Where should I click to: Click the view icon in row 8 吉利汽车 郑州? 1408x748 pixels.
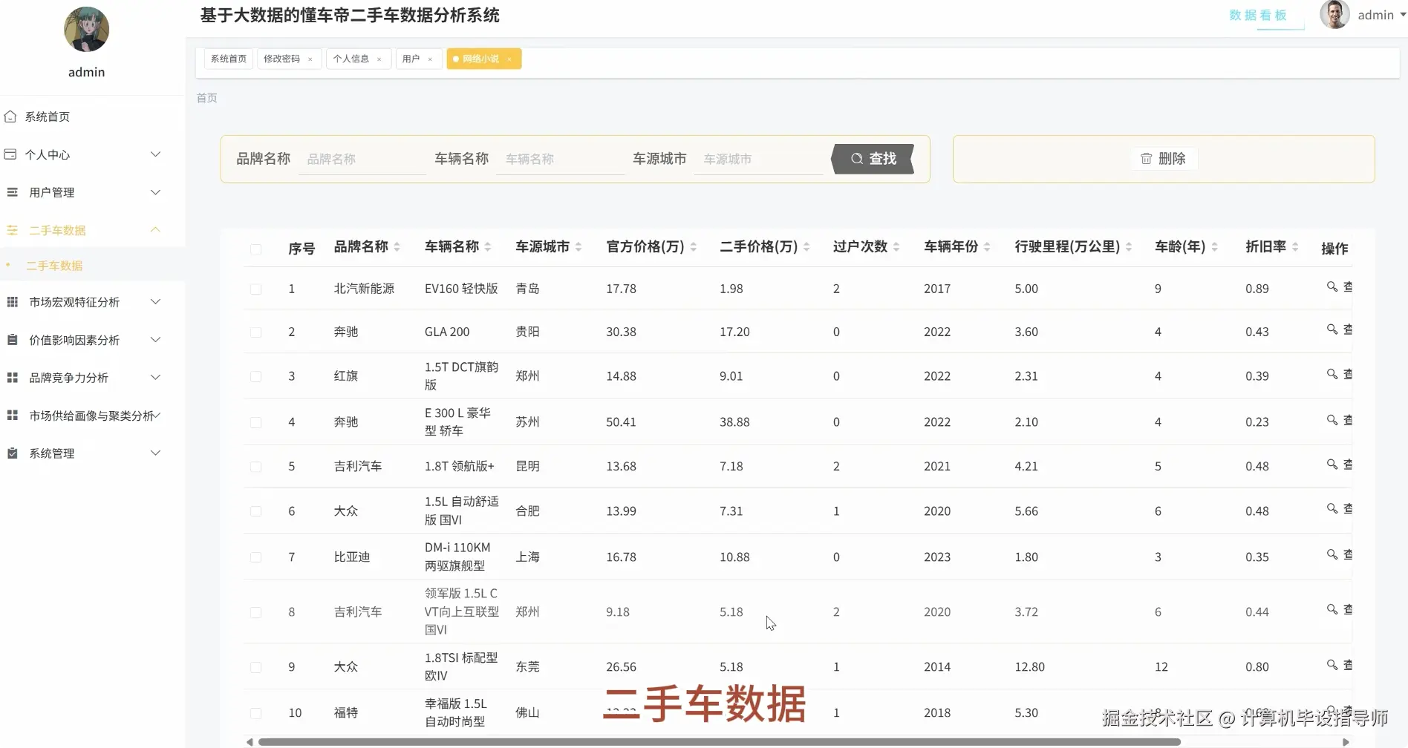pos(1332,610)
